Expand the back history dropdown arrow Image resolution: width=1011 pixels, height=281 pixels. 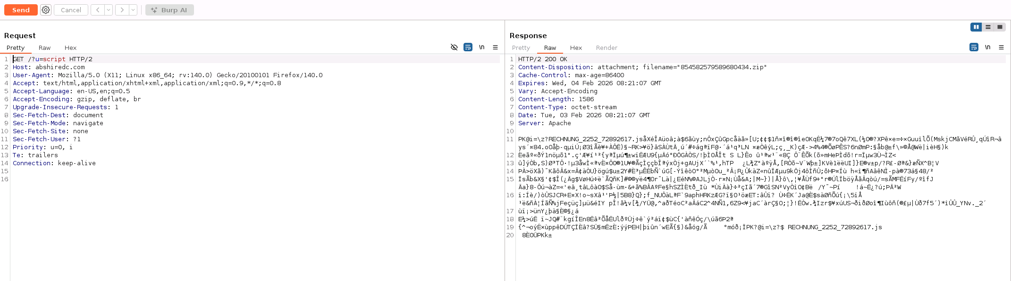[109, 10]
